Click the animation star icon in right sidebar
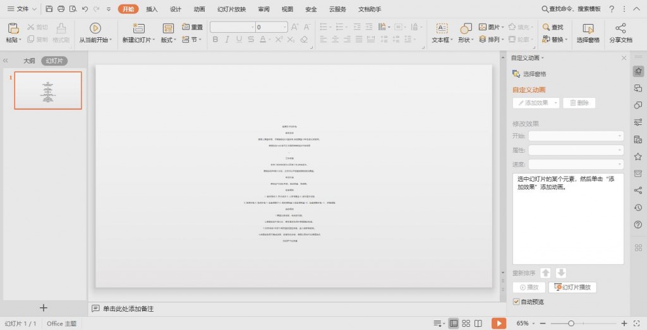Screen dimensions: 647x330 point(638,71)
